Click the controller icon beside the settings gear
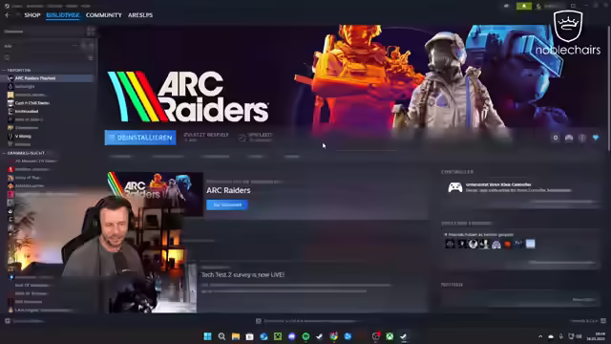611x344 pixels. point(569,138)
